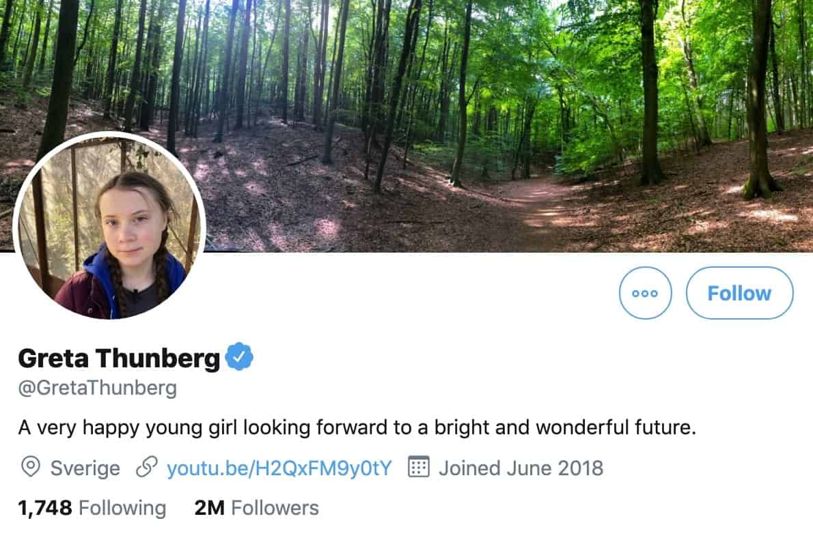This screenshot has height=534, width=813.
Task: Click the 1,748 following count number
Action: pyautogui.click(x=45, y=508)
